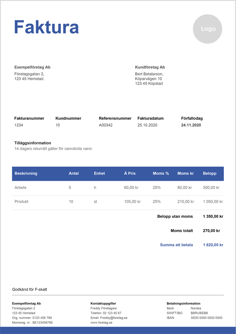Click the Moms % column header
Screen dimensions: 236x334
pyautogui.click(x=161, y=173)
